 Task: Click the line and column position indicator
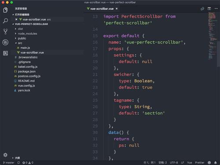150,162
